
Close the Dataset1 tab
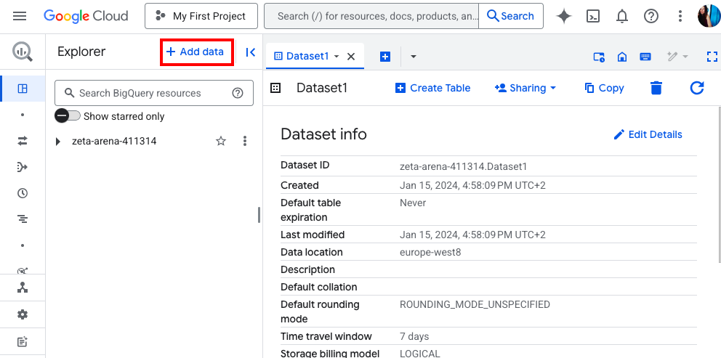(x=351, y=57)
